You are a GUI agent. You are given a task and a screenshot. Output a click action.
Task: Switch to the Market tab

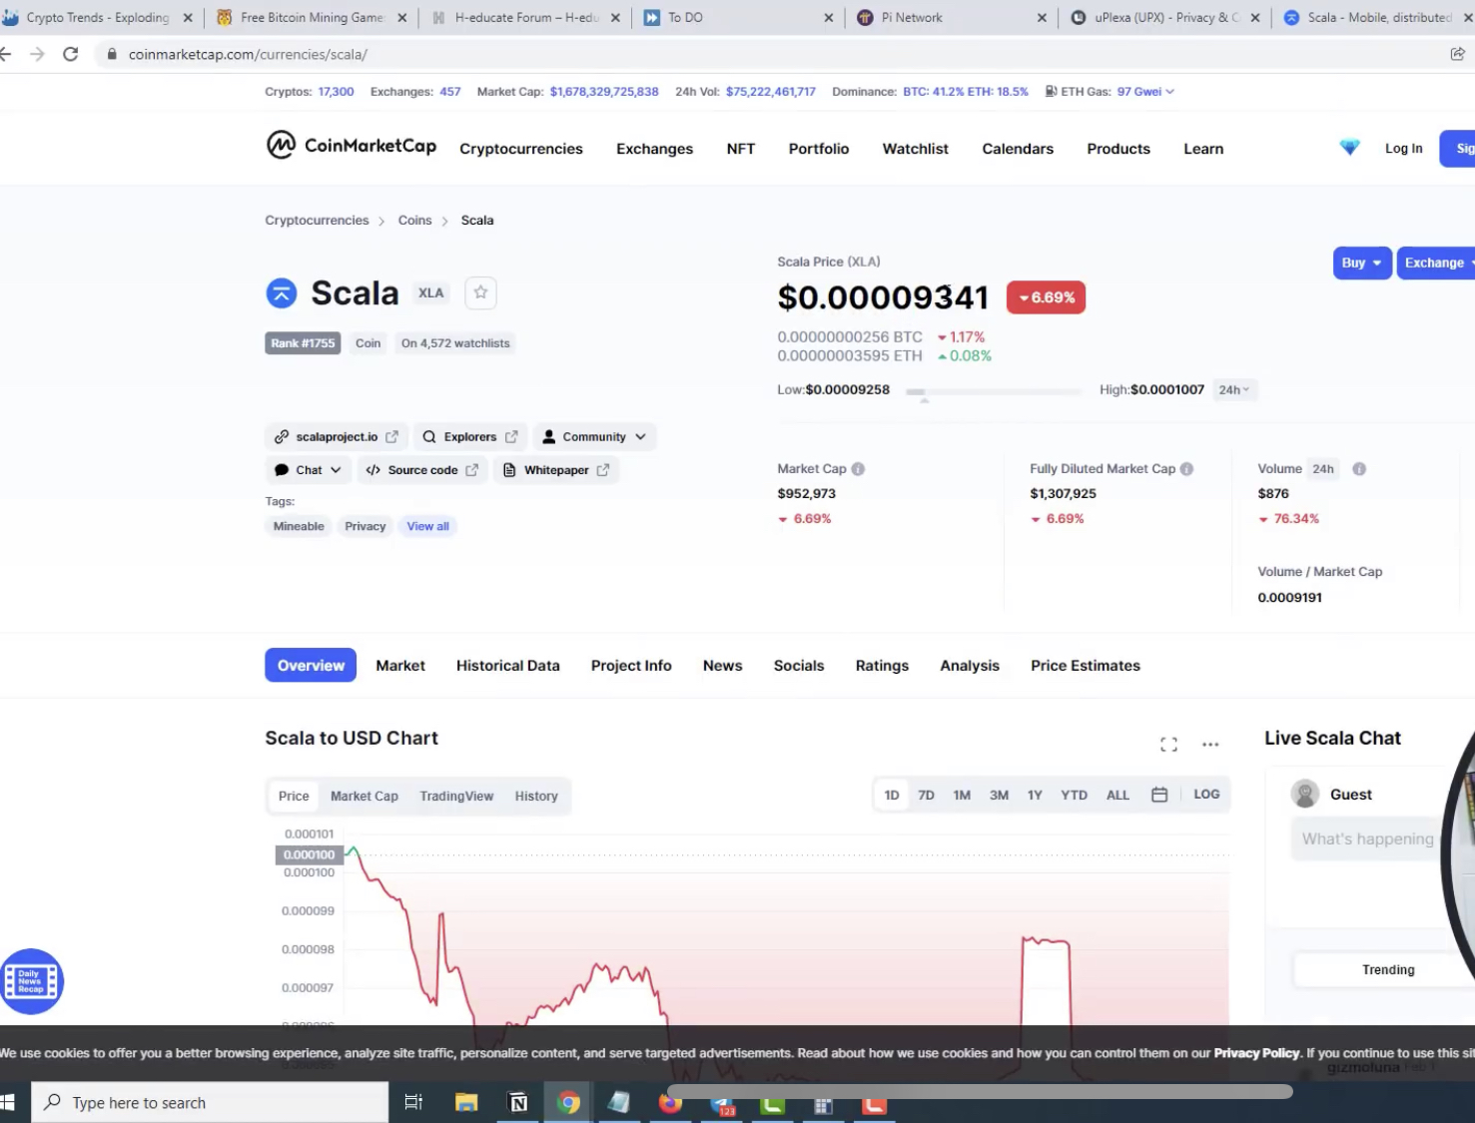pyautogui.click(x=400, y=666)
